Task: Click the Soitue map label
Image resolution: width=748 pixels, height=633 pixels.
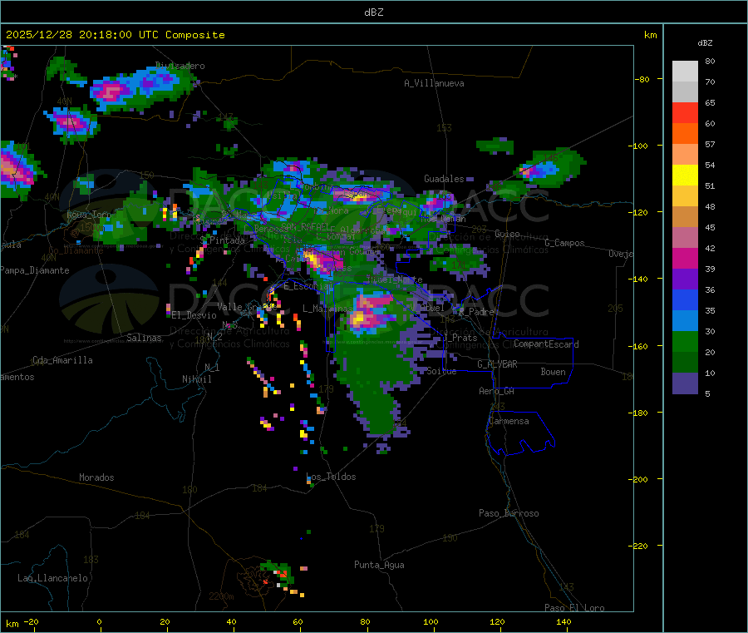Action: click(x=441, y=371)
